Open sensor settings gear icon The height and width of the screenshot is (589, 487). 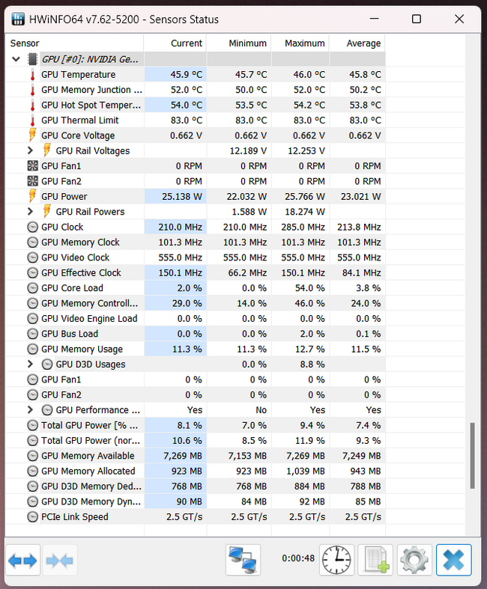tap(415, 560)
